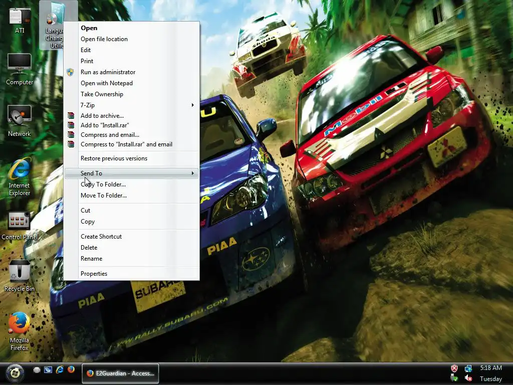Open the 7-Zip menu entry
Viewport: 513px width, 385px height.
pos(132,105)
